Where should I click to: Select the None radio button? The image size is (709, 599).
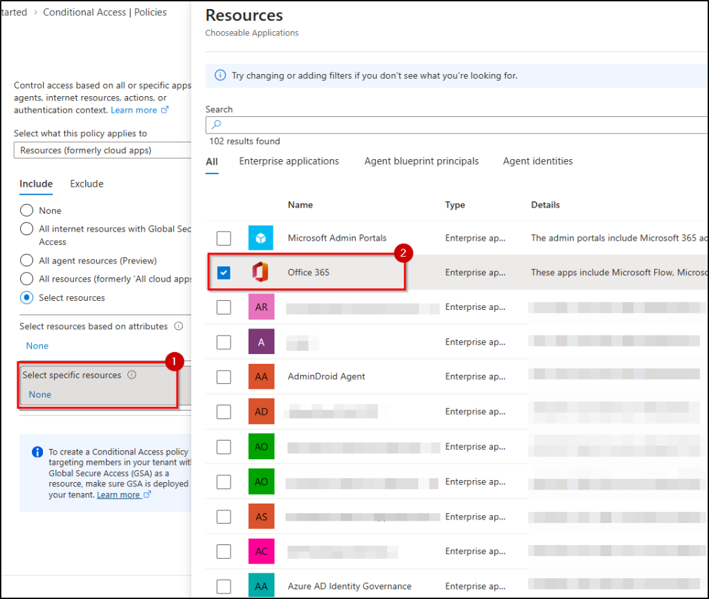pos(27,210)
